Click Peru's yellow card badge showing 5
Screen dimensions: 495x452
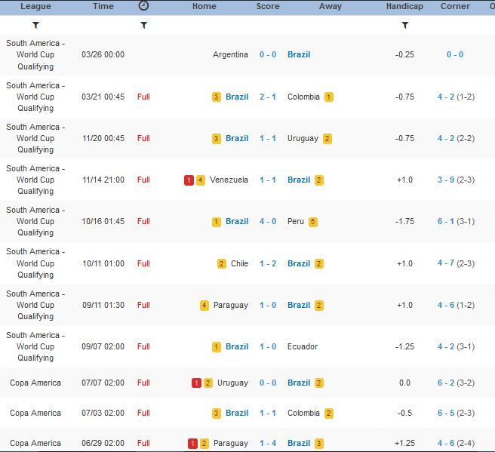click(313, 222)
